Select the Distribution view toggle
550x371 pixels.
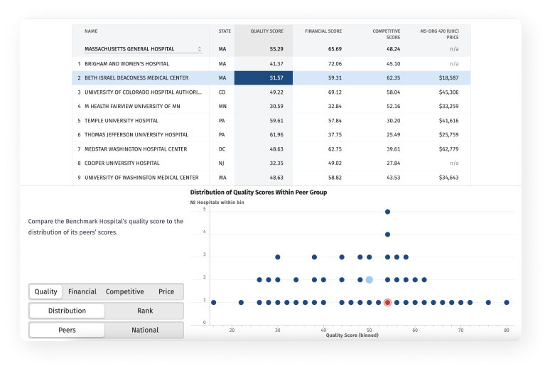(67, 311)
